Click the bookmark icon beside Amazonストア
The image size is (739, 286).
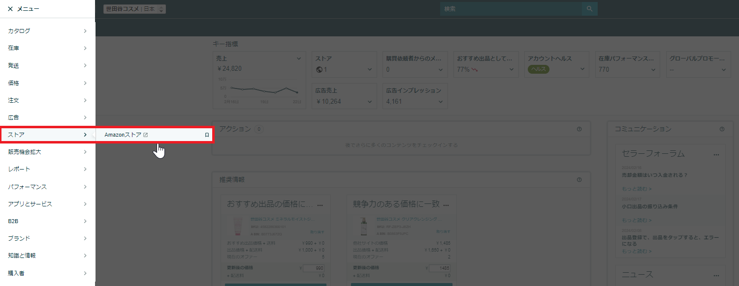[207, 135]
